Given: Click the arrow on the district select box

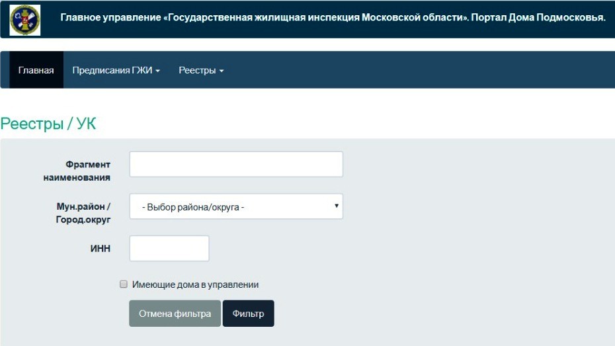Looking at the screenshot, I should pos(336,206).
